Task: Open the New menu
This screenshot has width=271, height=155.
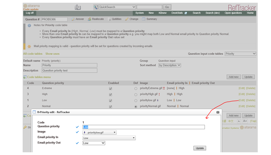Action: pyautogui.click(x=151, y=13)
